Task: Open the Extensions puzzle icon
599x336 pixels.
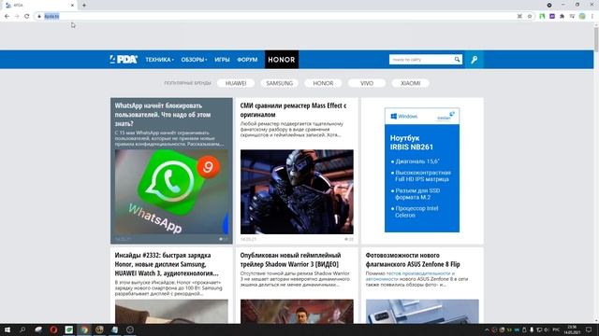Action: pyautogui.click(x=562, y=16)
